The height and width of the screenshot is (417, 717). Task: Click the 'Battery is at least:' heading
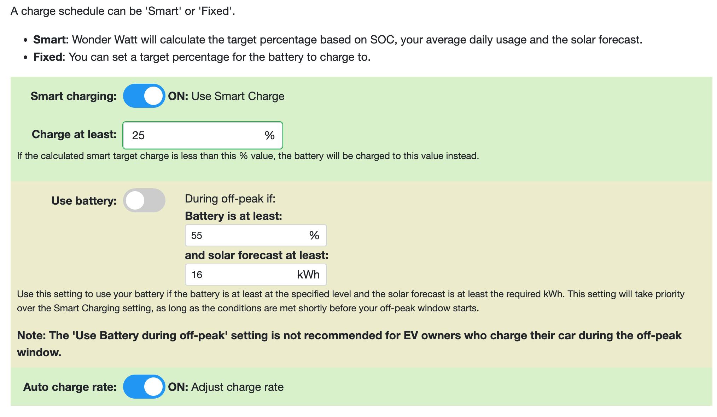(x=234, y=216)
